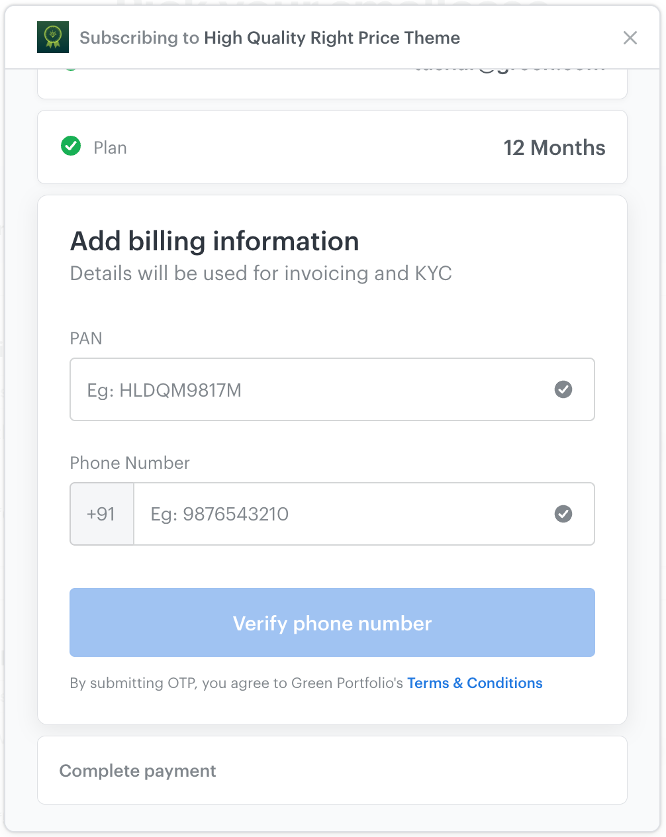Expand the Plan step row
Image resolution: width=666 pixels, height=837 pixels.
332,147
